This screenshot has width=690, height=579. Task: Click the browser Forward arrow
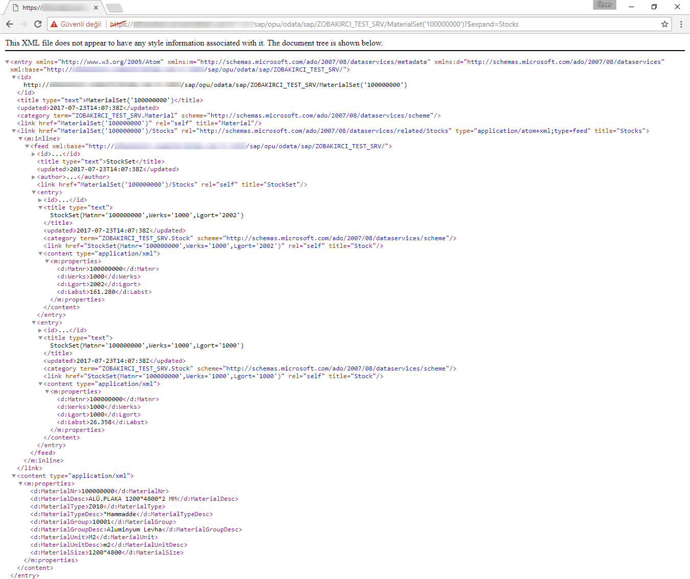click(24, 24)
